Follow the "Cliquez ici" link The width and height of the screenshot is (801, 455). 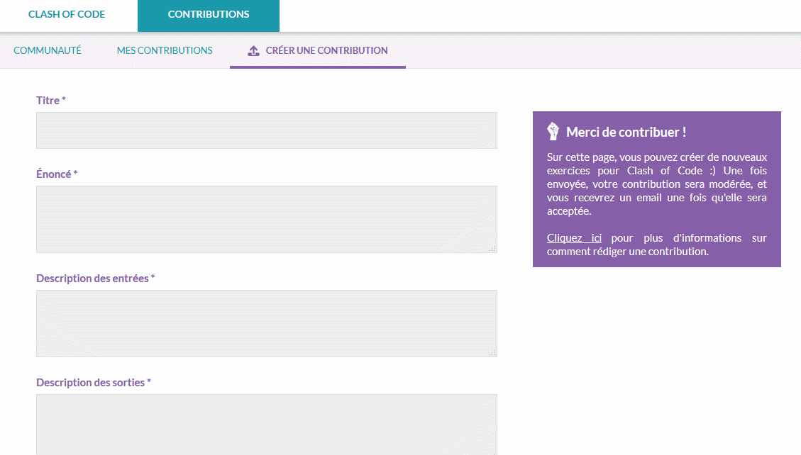574,238
